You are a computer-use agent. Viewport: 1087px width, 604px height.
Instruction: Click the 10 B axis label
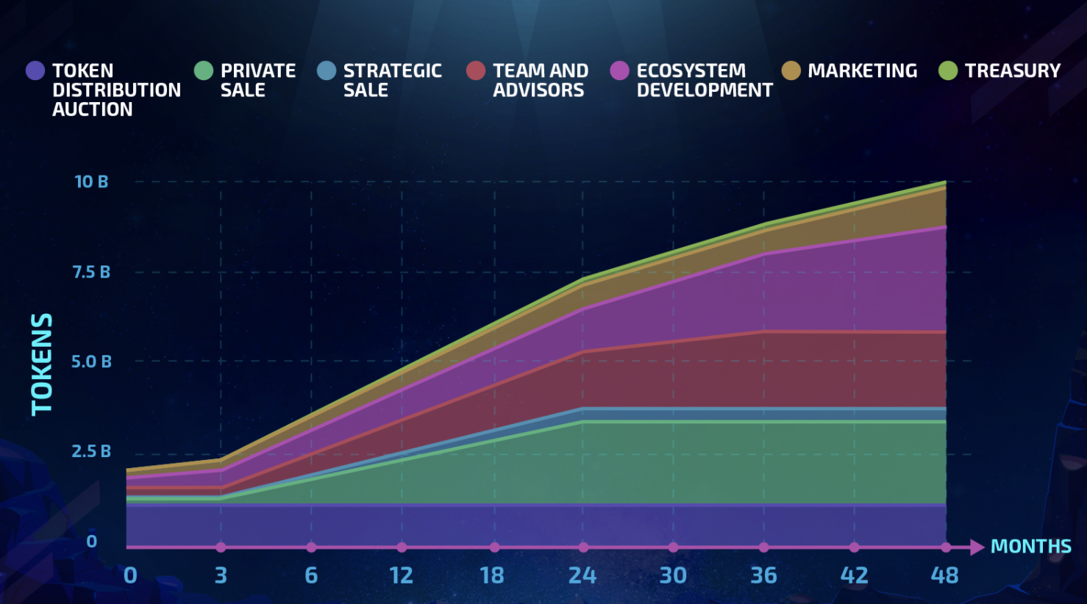[x=91, y=181]
